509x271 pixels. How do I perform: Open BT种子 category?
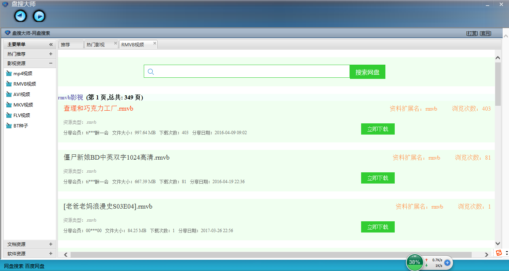click(21, 126)
